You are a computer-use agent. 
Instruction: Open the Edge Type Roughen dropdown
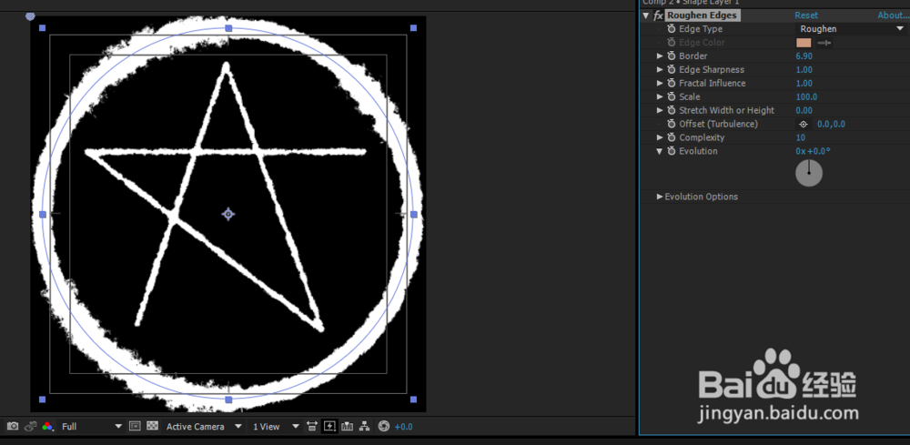[x=850, y=29]
